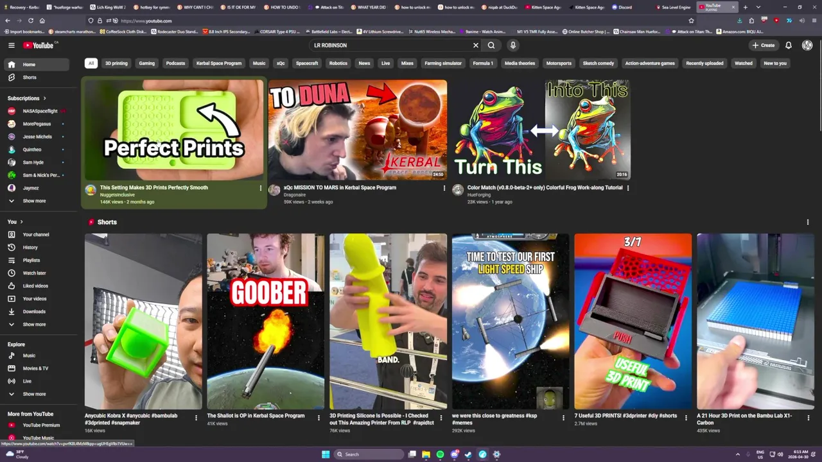Open a new browser tab
Screen dimensions: 822x462
point(745,7)
